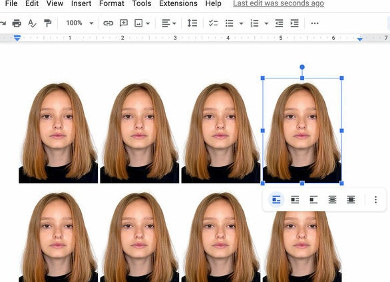Open the Insert menu

(x=81, y=3)
